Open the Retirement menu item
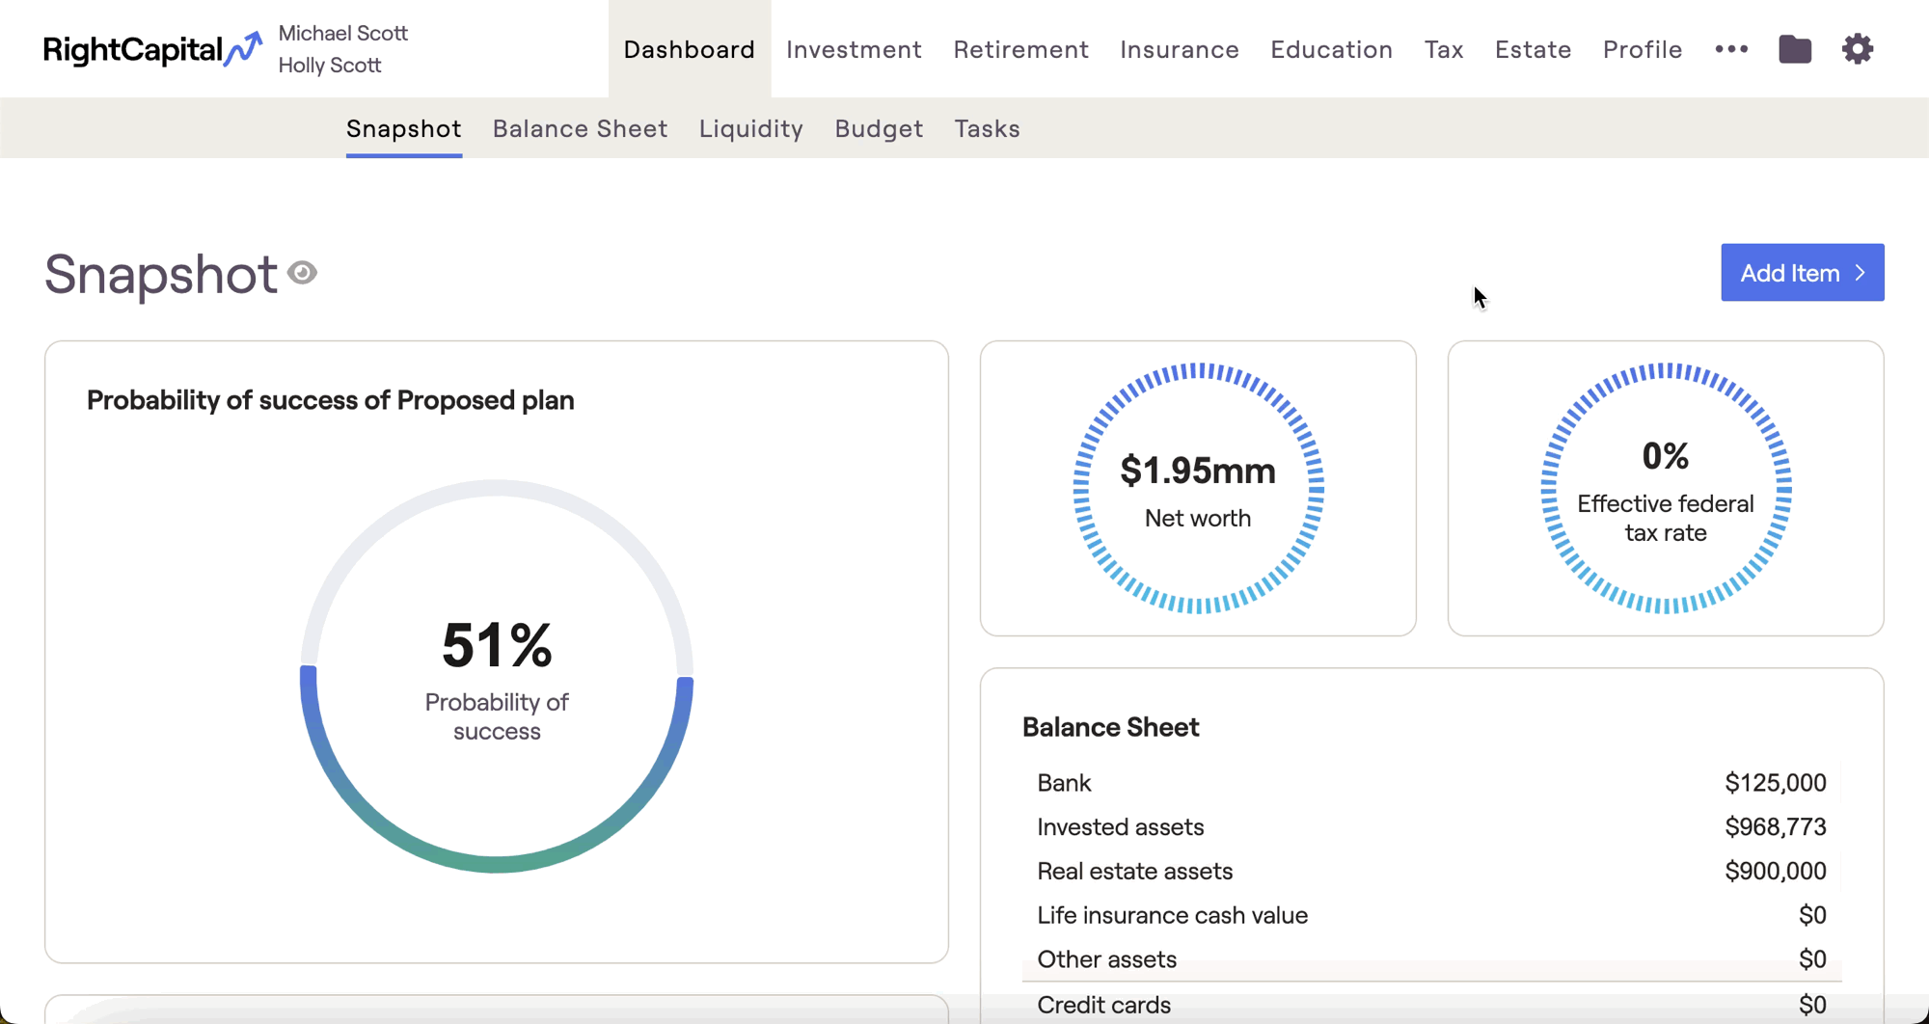Viewport: 1929px width, 1024px height. [x=1020, y=49]
